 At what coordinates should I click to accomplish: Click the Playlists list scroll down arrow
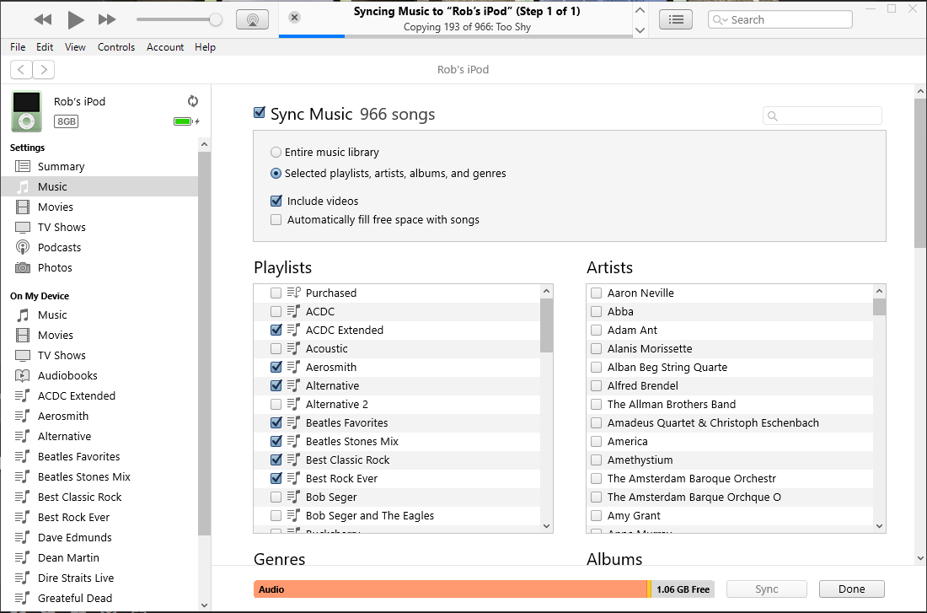point(546,526)
